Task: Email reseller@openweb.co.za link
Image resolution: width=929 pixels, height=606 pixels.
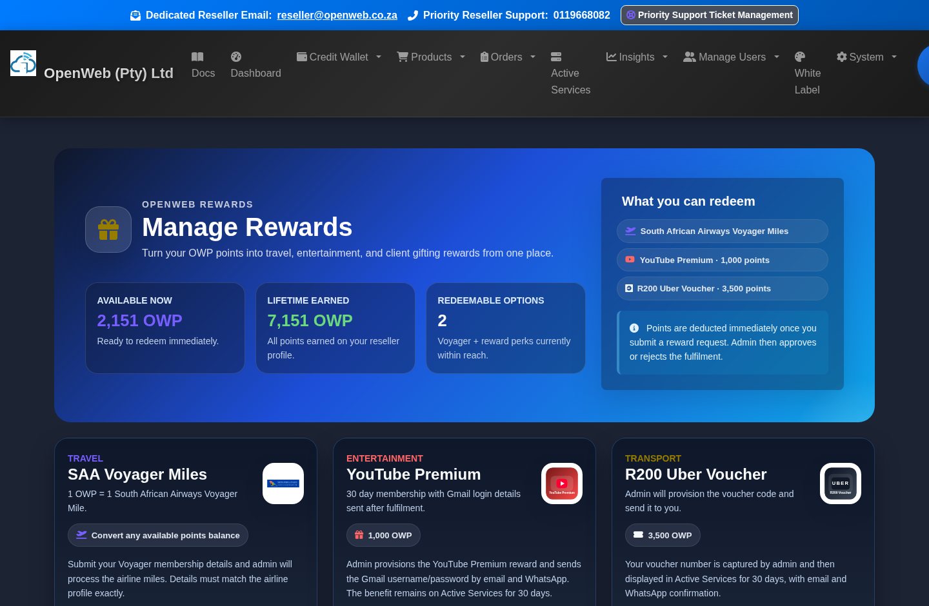Action: tap(337, 15)
